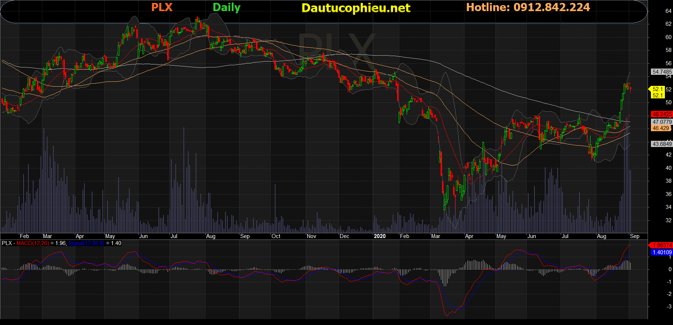
Task: Open the Dautucophieu.net website link
Action: (355, 8)
